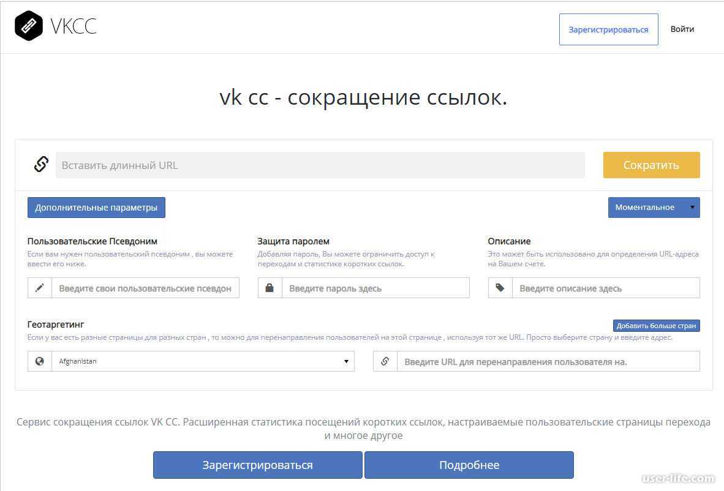Image resolution: width=724 pixels, height=491 pixels.
Task: Focus the Введите описание здесь field
Action: (606, 288)
